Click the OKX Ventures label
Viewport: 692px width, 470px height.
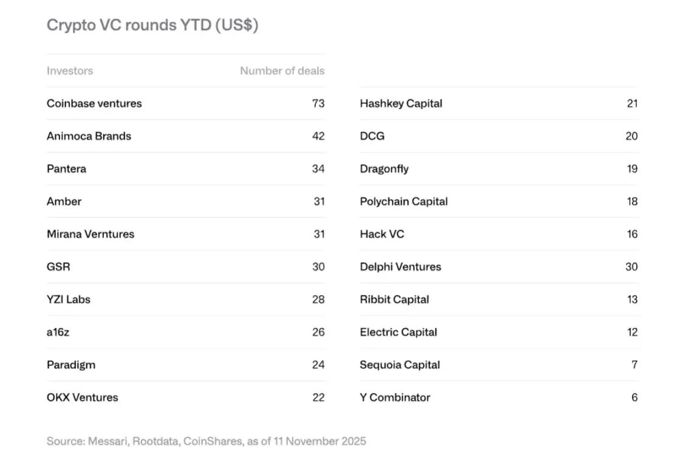[x=83, y=397]
